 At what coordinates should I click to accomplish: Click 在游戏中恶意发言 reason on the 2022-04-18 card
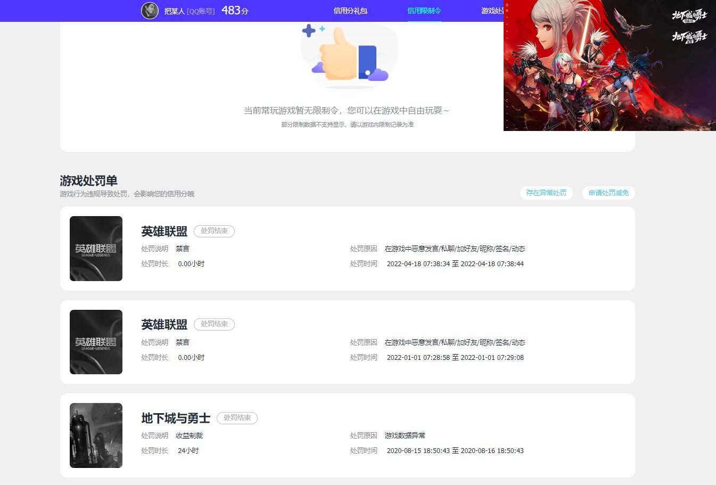[455, 249]
